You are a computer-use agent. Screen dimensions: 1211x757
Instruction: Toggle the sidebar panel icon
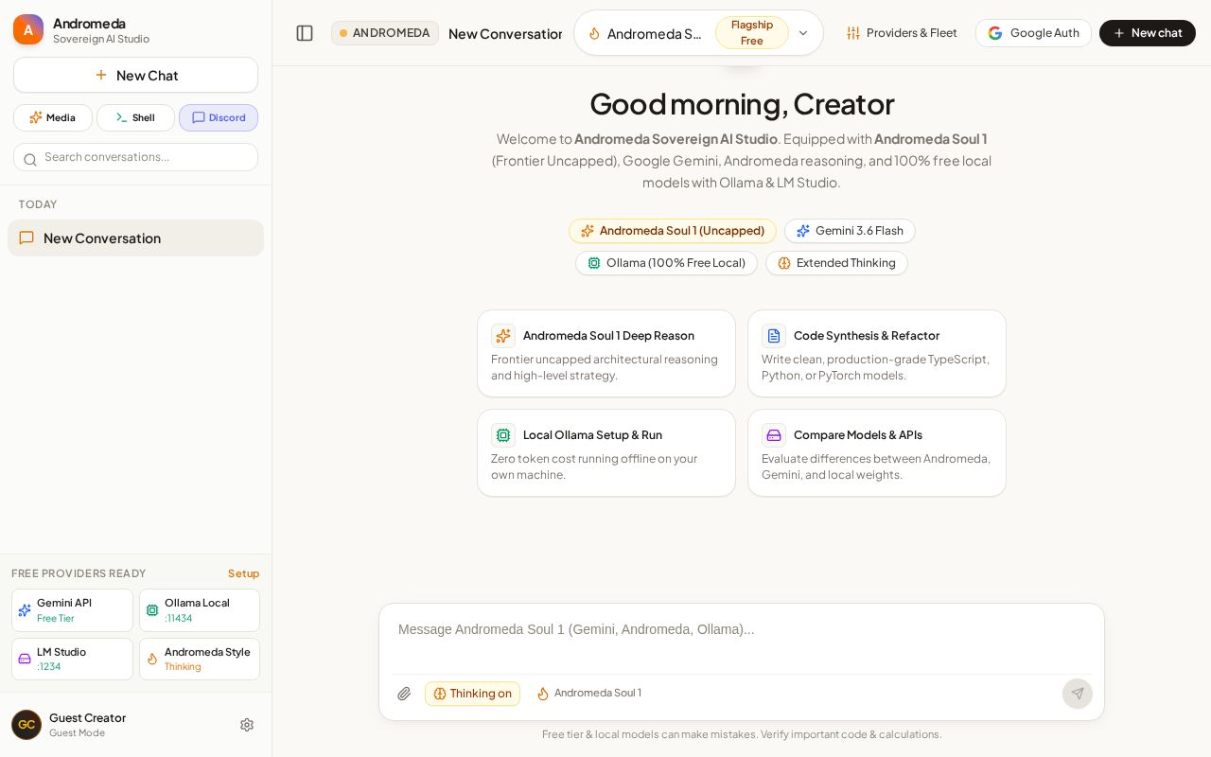(x=305, y=33)
